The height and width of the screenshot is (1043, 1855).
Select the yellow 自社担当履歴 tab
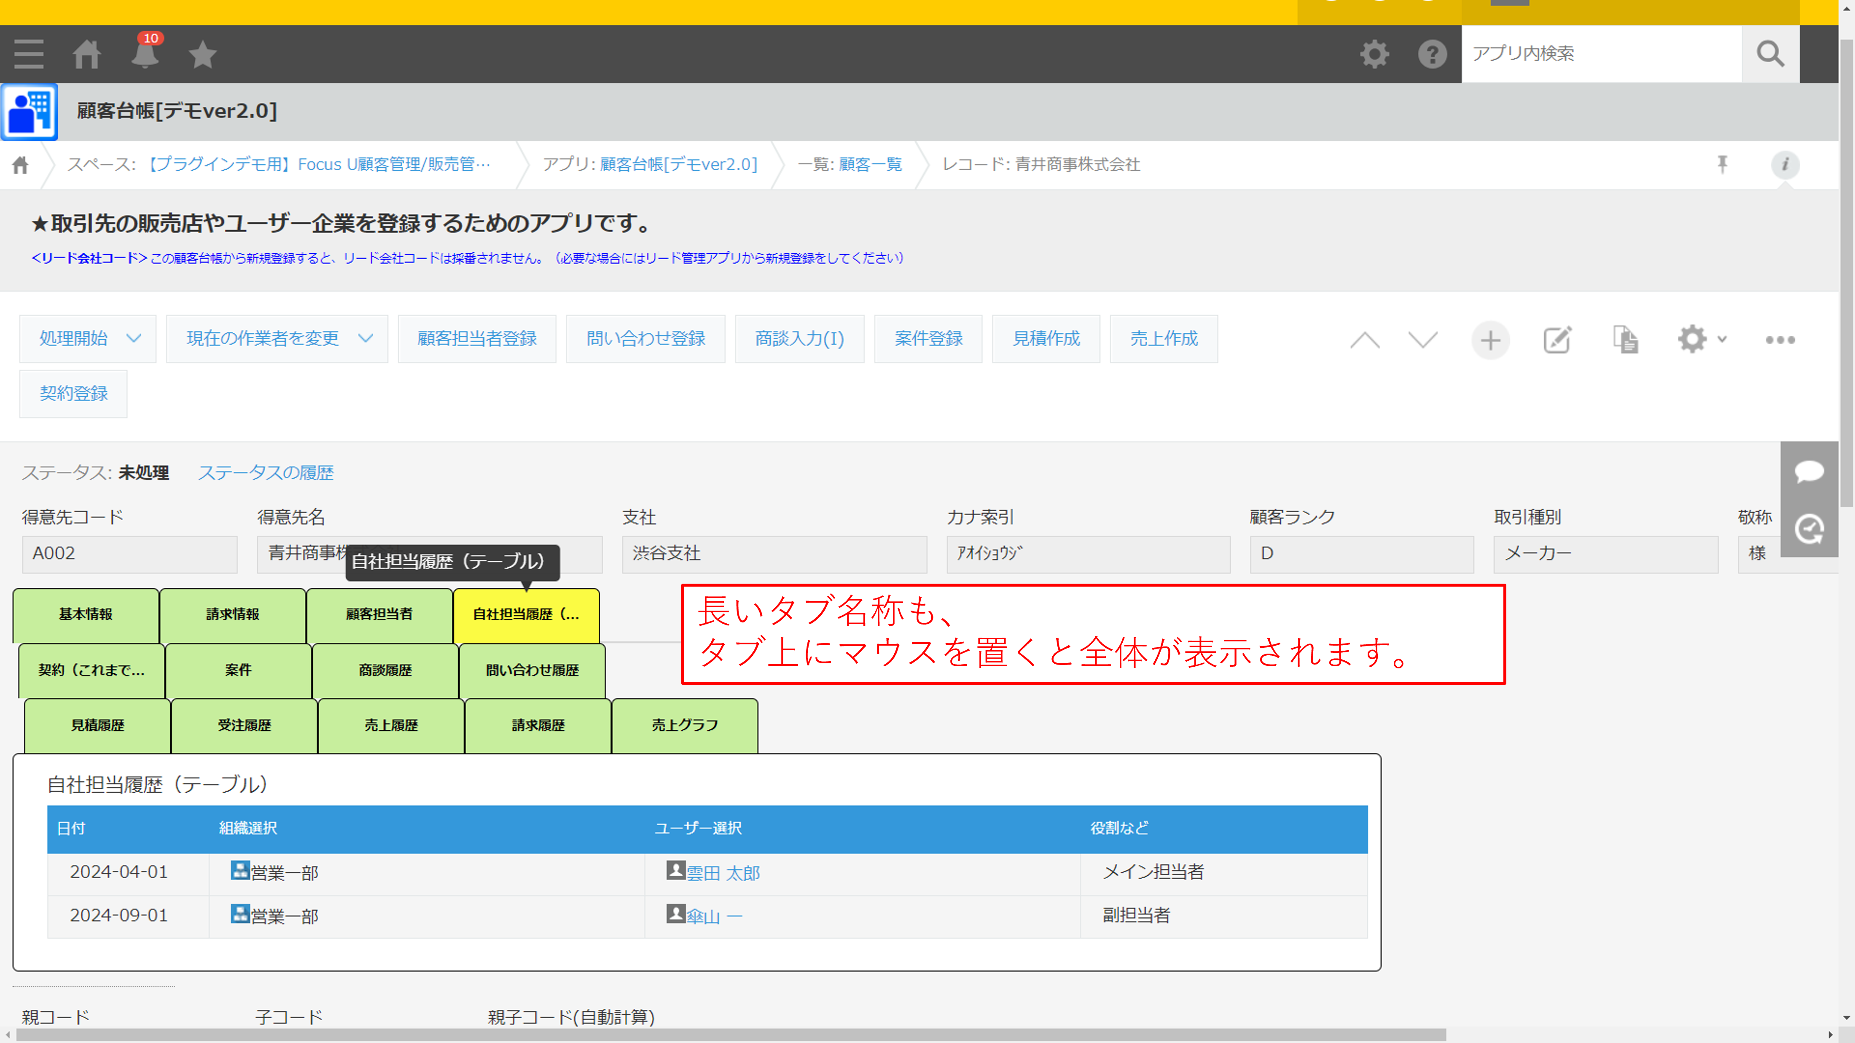pyautogui.click(x=527, y=615)
